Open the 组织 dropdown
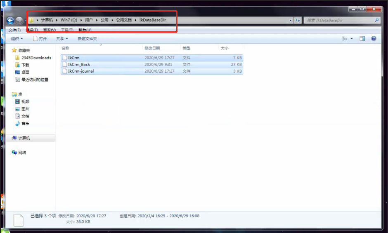Viewport: 388px width, 233px height. coord(17,39)
